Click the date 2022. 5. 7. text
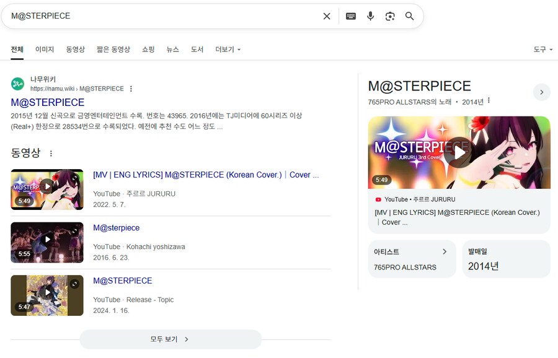This screenshot has height=358, width=558. [109, 204]
